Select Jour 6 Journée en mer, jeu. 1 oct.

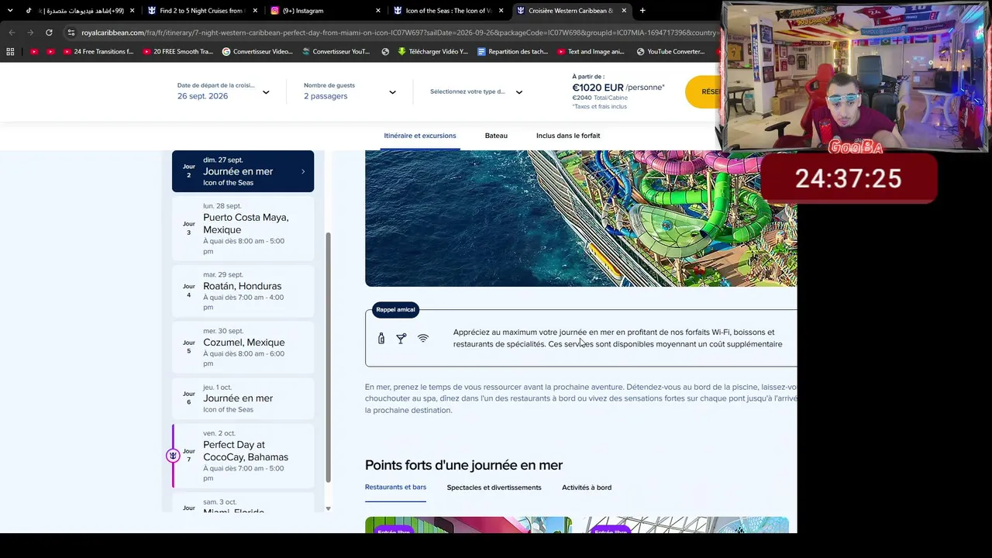pos(243,398)
